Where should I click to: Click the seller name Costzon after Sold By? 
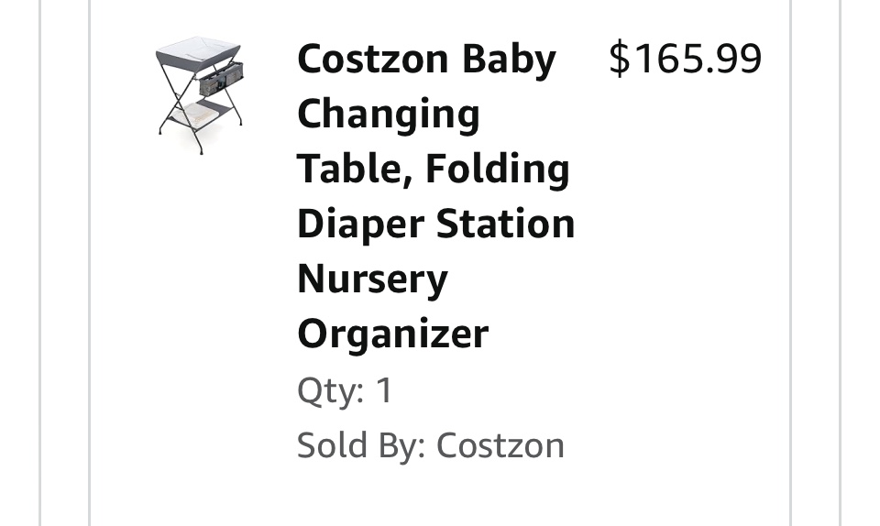point(500,445)
